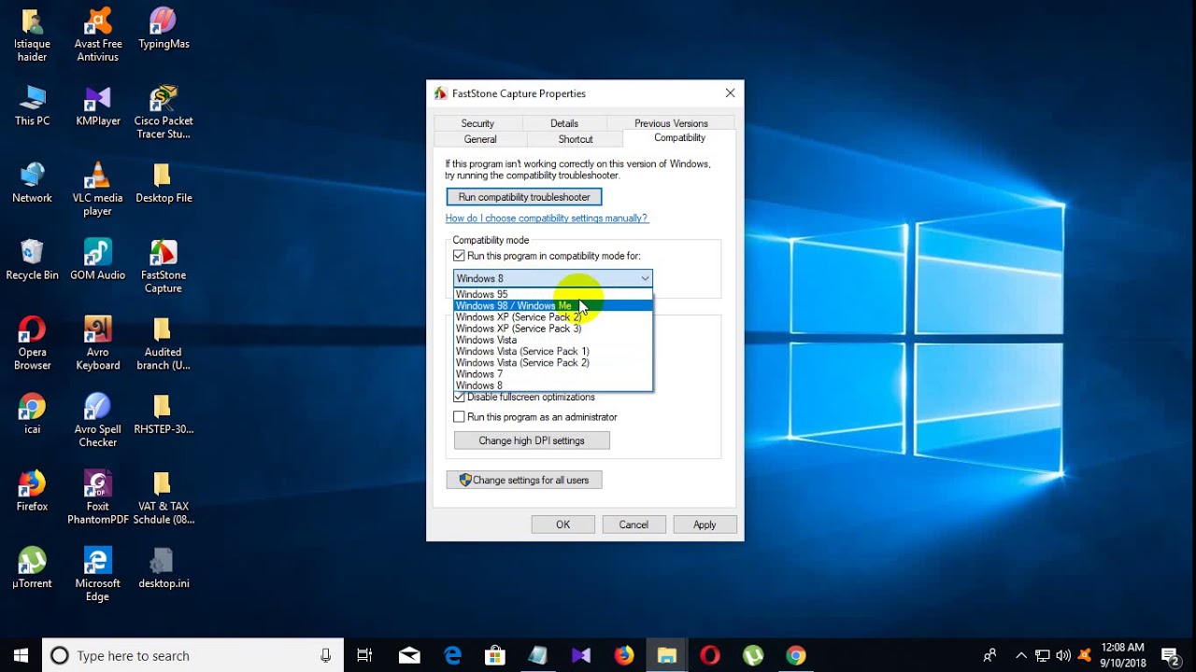The image size is (1196, 672).
Task: Click Run compatibility troubleshooter button
Action: point(524,197)
